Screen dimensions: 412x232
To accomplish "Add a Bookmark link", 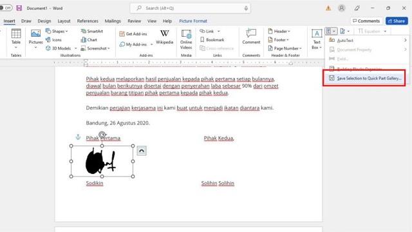I will click(212, 40).
